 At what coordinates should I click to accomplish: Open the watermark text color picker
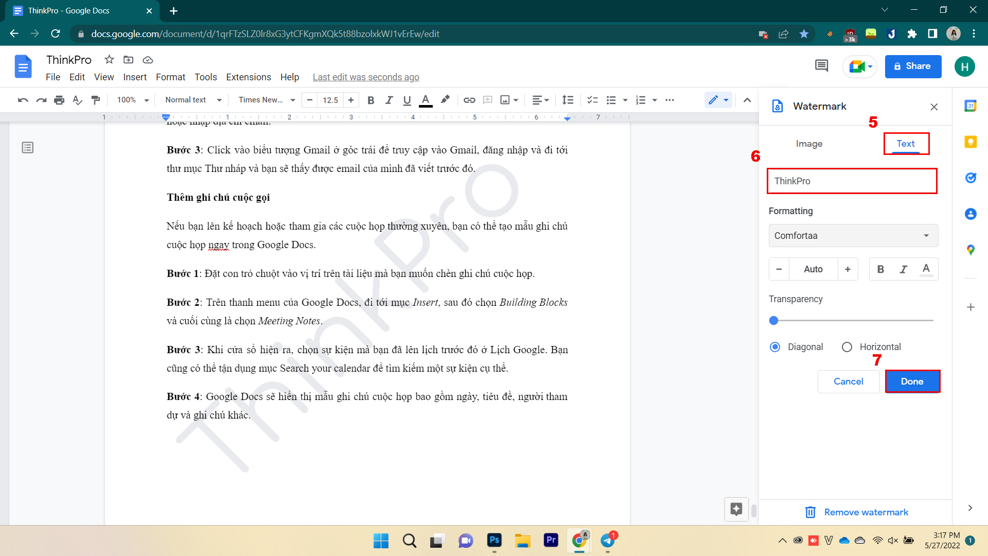926,269
